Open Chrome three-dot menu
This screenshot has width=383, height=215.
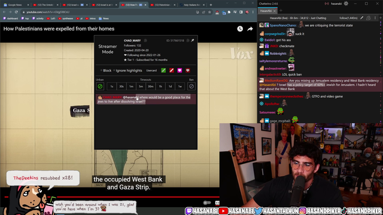point(253,12)
